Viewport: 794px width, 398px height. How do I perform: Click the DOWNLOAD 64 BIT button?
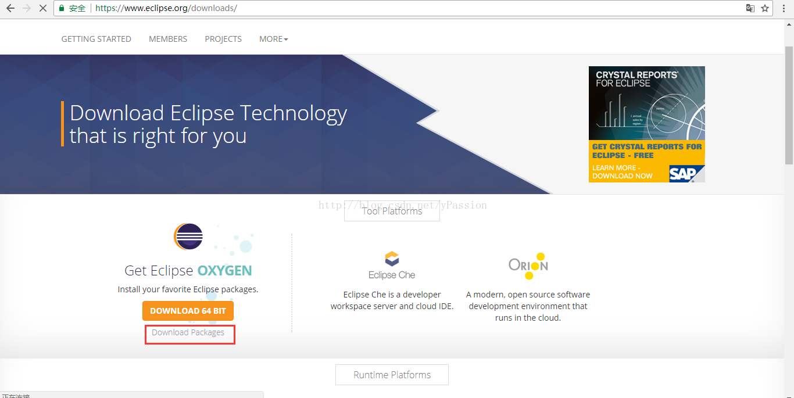[188, 311]
